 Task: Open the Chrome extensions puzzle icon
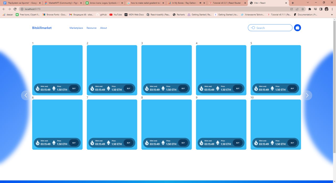[310, 9]
